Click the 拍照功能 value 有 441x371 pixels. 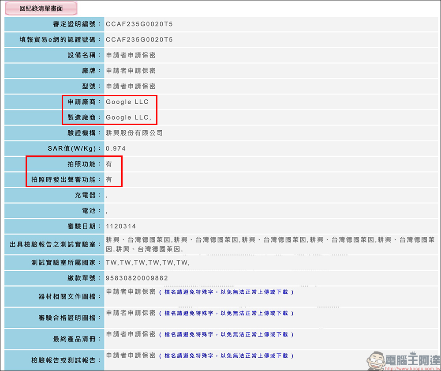pos(109,164)
